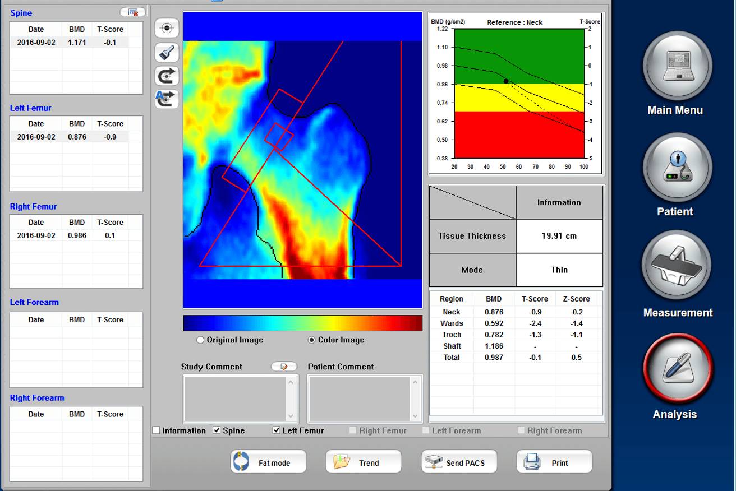Click the greyed-out Left Forearm checkbox
736x491 pixels.
coord(426,430)
